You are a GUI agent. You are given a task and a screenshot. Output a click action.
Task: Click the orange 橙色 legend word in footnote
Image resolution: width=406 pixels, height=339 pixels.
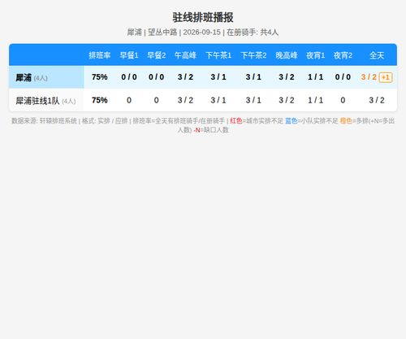pyautogui.click(x=346, y=121)
